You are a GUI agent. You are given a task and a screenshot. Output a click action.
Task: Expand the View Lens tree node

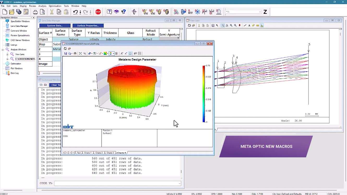click(7, 54)
